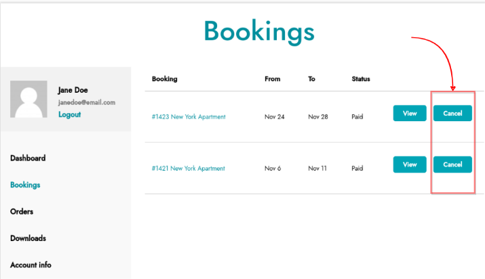Open booking #1421 New York Apartment
The width and height of the screenshot is (485, 279).
pyautogui.click(x=188, y=168)
